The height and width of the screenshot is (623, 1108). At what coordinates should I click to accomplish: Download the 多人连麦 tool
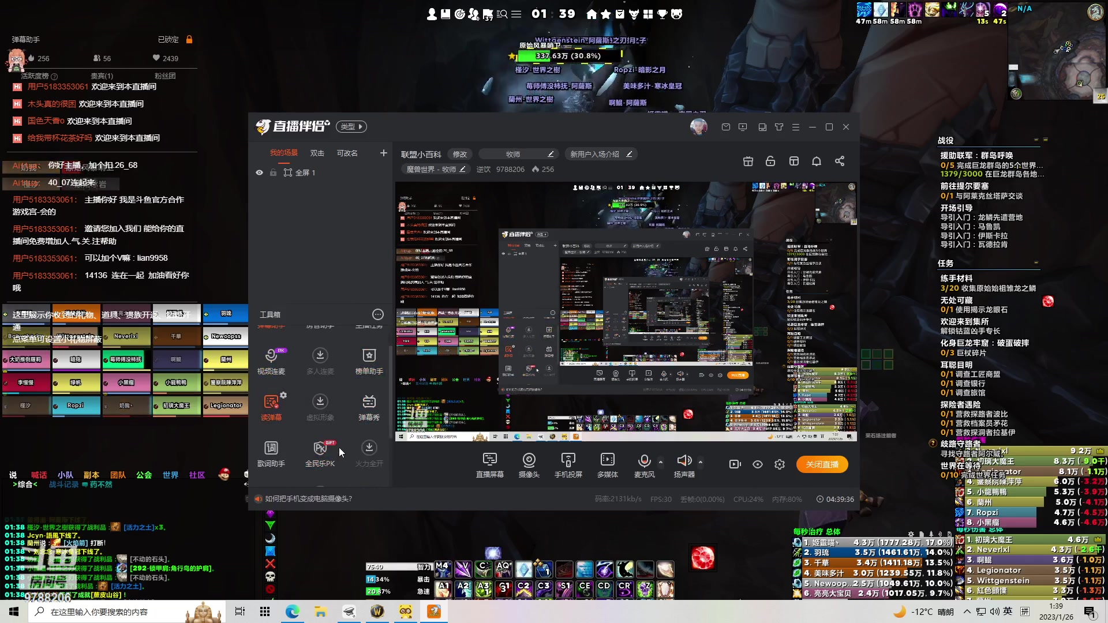(320, 361)
